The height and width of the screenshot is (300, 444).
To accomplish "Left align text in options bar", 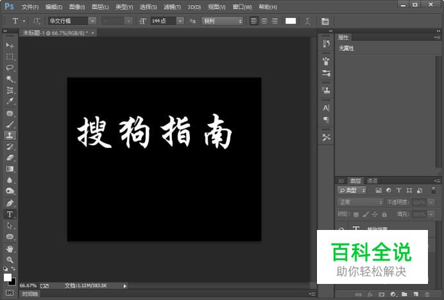I will point(254,21).
